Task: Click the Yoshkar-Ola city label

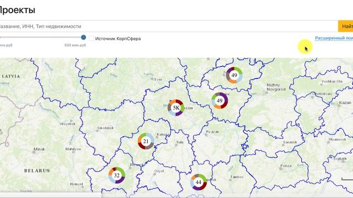Action: pos(332,81)
